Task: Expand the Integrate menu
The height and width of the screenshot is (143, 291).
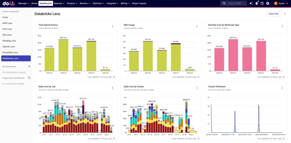Action: pos(113,3)
